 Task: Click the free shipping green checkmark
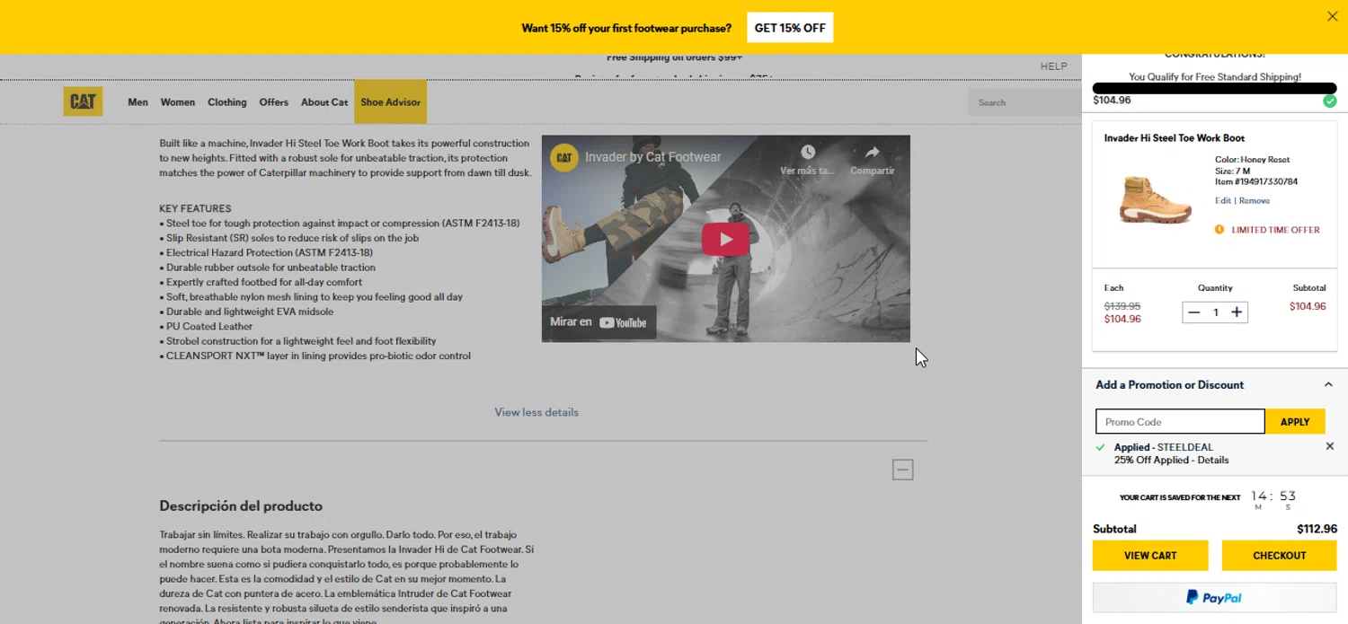click(1330, 101)
